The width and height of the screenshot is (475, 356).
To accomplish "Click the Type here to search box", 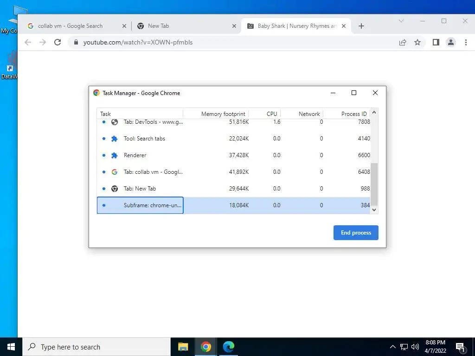I will (96, 347).
